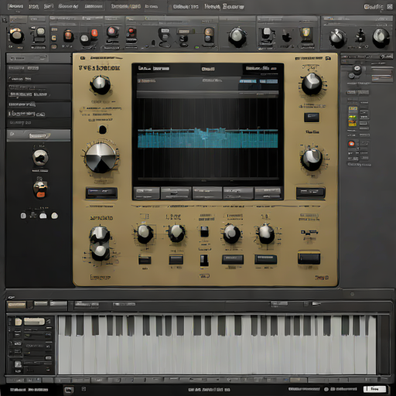Click the small black round button above the large silver dial

click(x=102, y=129)
